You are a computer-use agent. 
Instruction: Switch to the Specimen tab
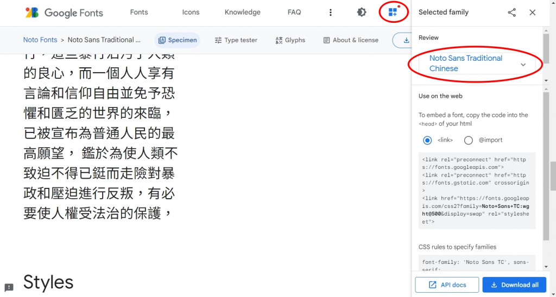point(178,40)
